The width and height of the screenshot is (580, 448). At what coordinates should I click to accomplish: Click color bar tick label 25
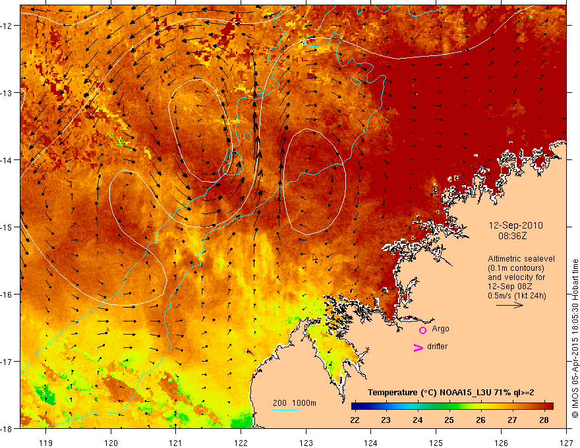click(x=449, y=420)
